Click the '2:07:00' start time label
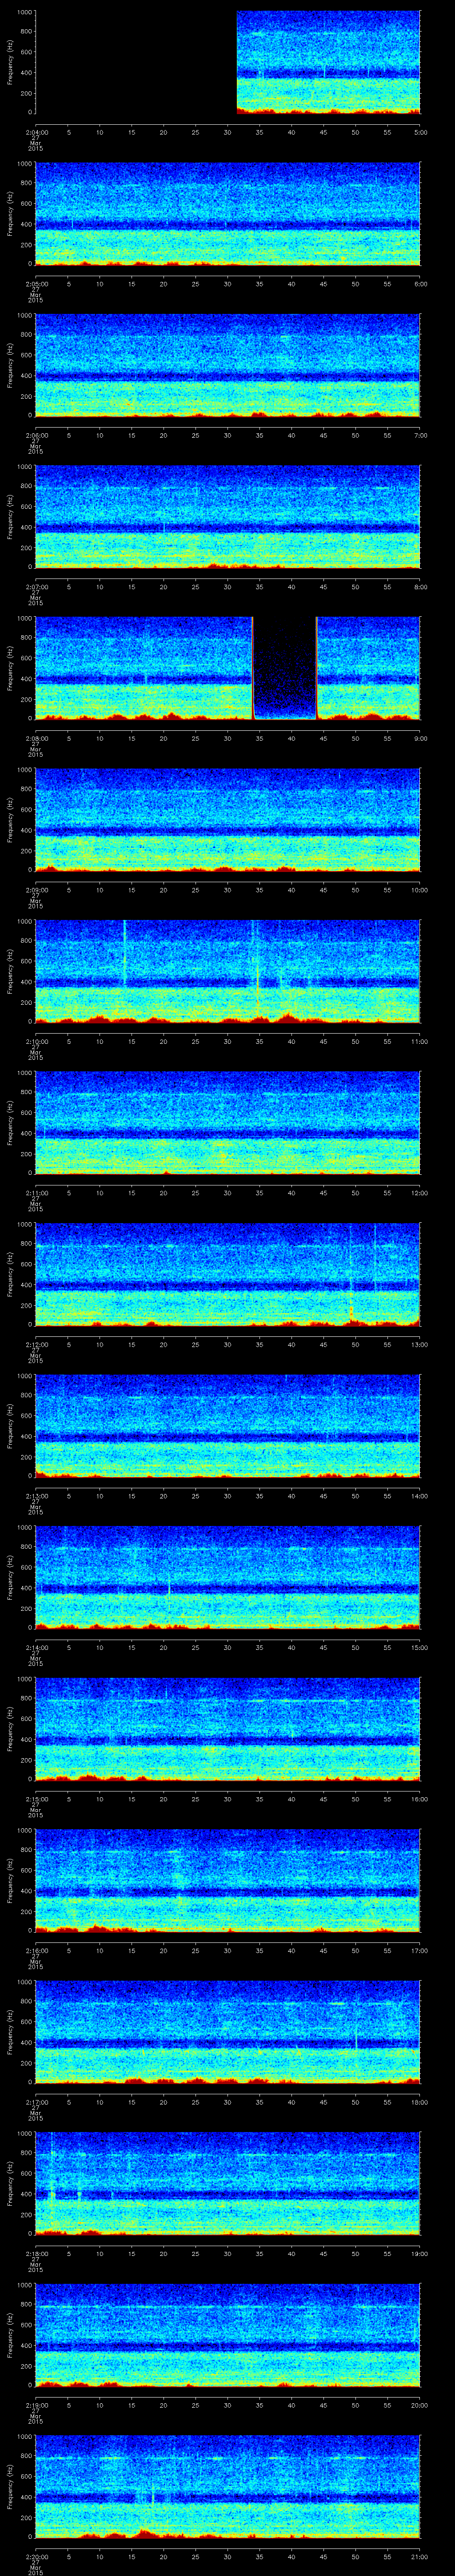Viewport: 455px width, 2576px height. coord(36,587)
